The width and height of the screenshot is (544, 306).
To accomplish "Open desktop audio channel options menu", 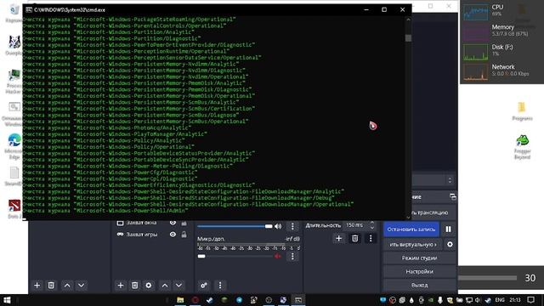I will pyautogui.click(x=292, y=226).
